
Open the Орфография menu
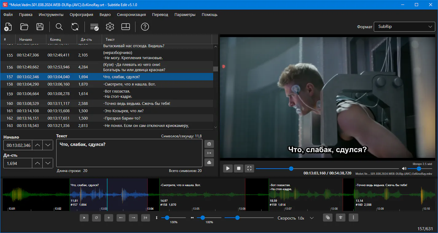(x=81, y=14)
